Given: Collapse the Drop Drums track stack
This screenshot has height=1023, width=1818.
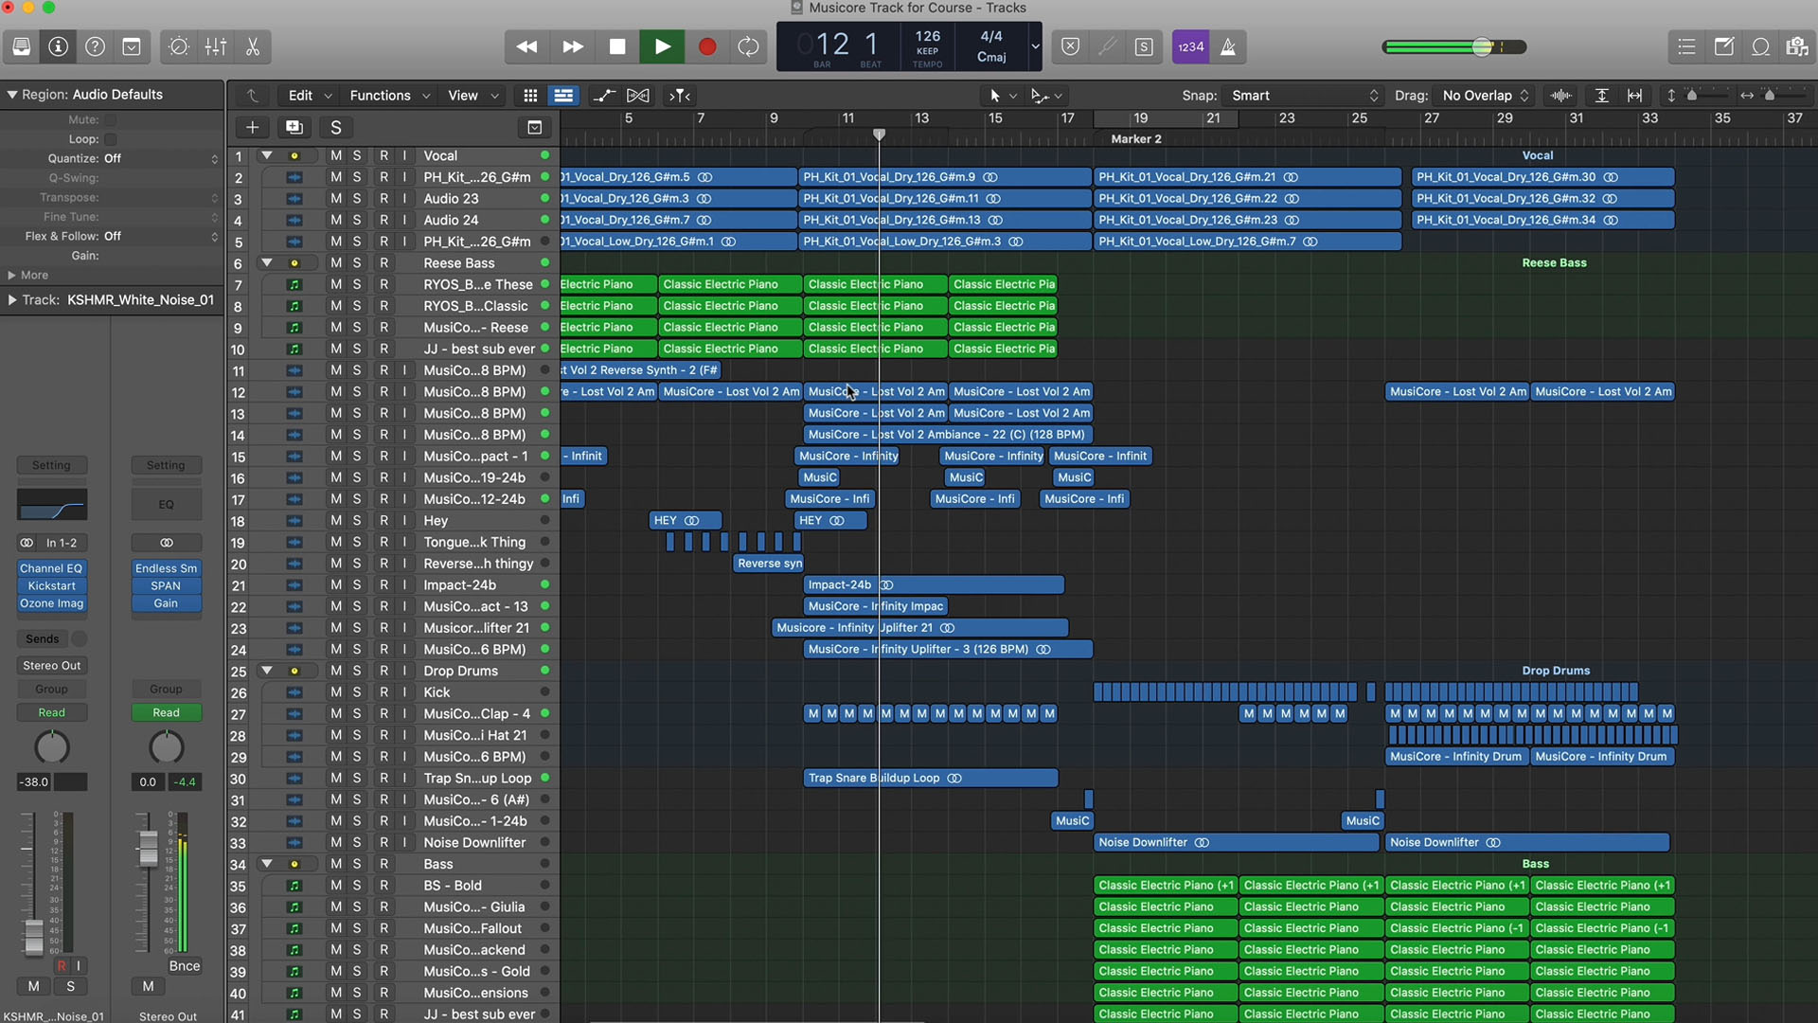Looking at the screenshot, I should coord(267,671).
